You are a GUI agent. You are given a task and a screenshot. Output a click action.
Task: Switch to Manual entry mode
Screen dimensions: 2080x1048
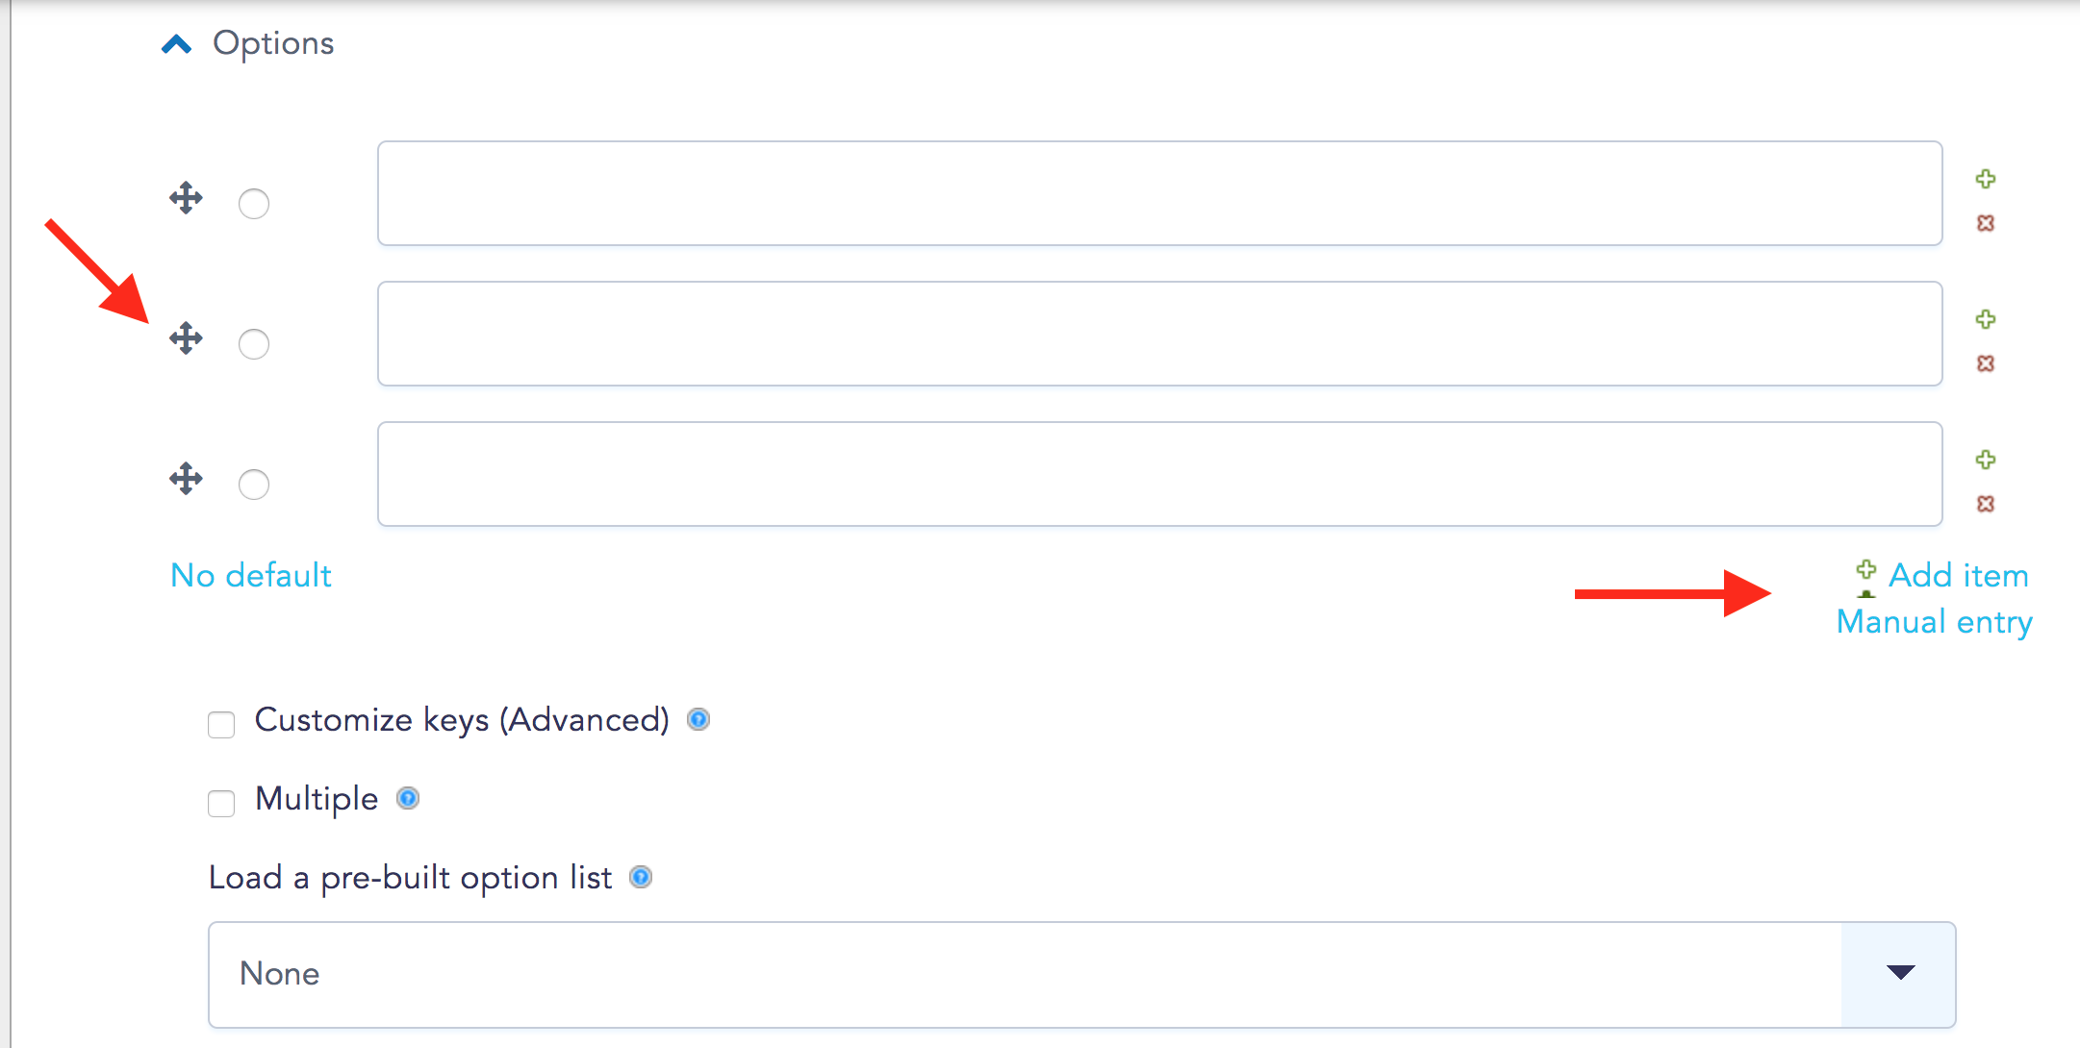(x=1934, y=622)
